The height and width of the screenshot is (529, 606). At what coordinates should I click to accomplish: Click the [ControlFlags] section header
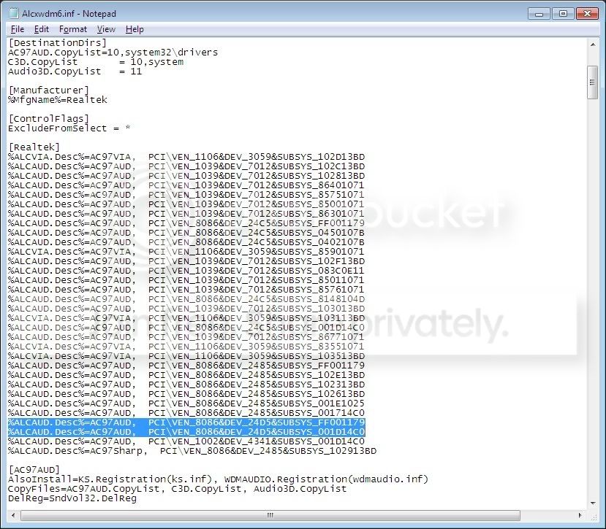click(49, 119)
